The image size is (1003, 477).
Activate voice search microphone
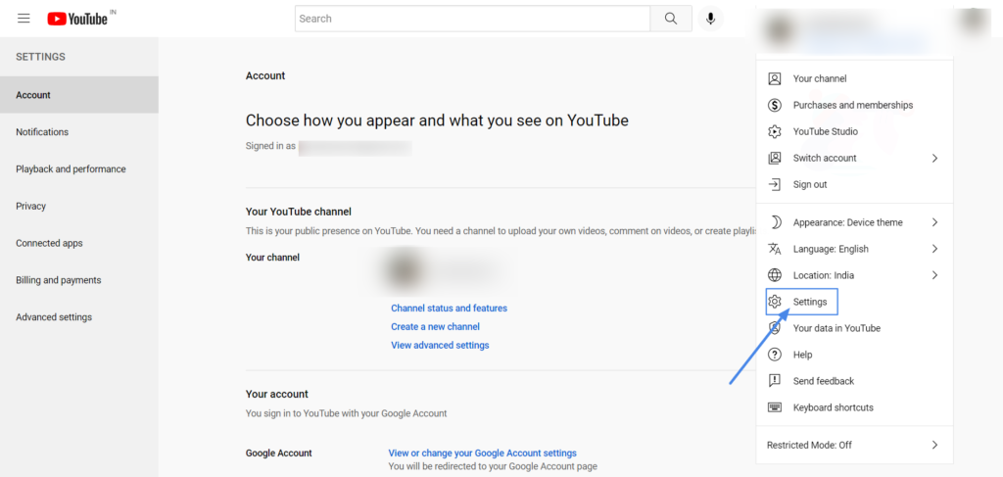click(710, 19)
